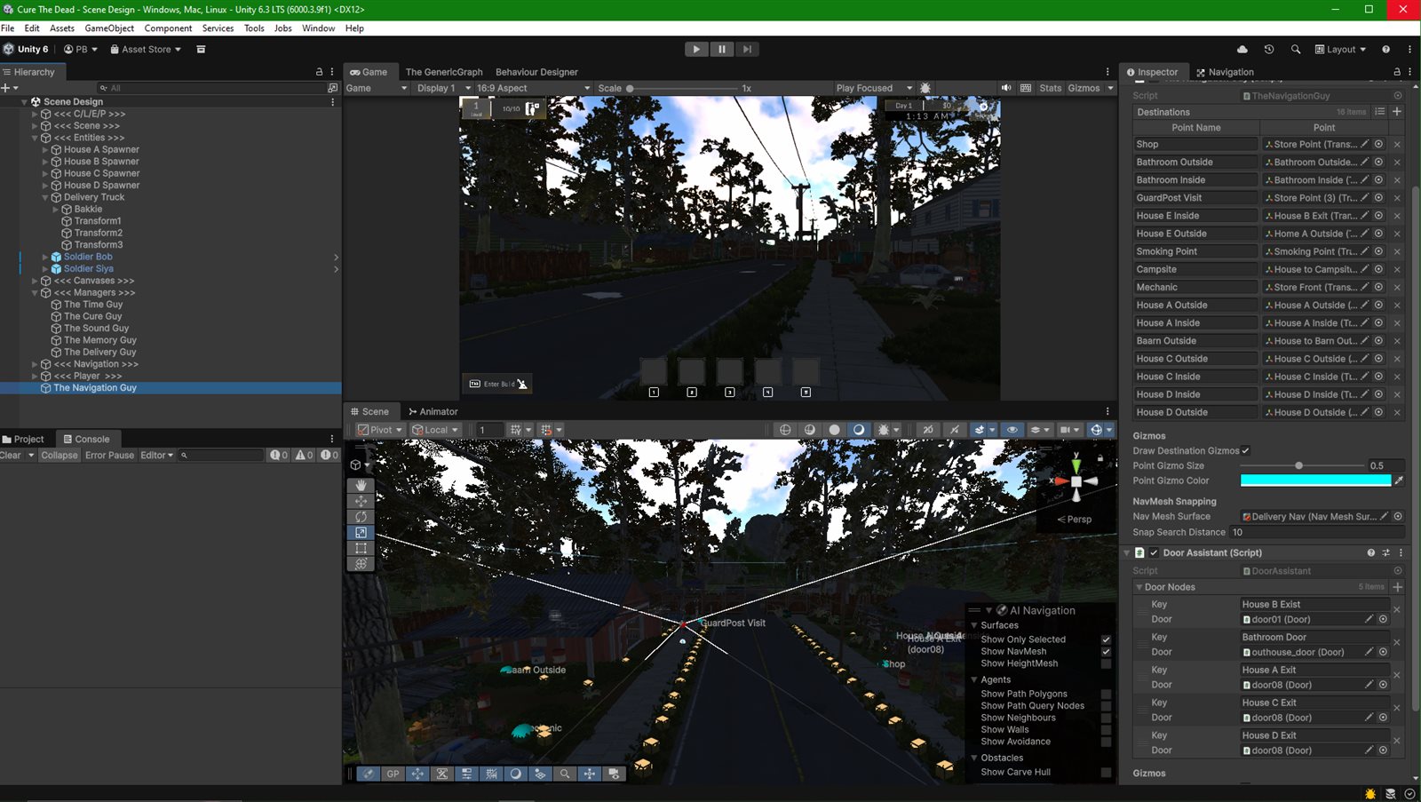1421x802 pixels.
Task: Mute audio in Game view
Action: pos(1006,88)
